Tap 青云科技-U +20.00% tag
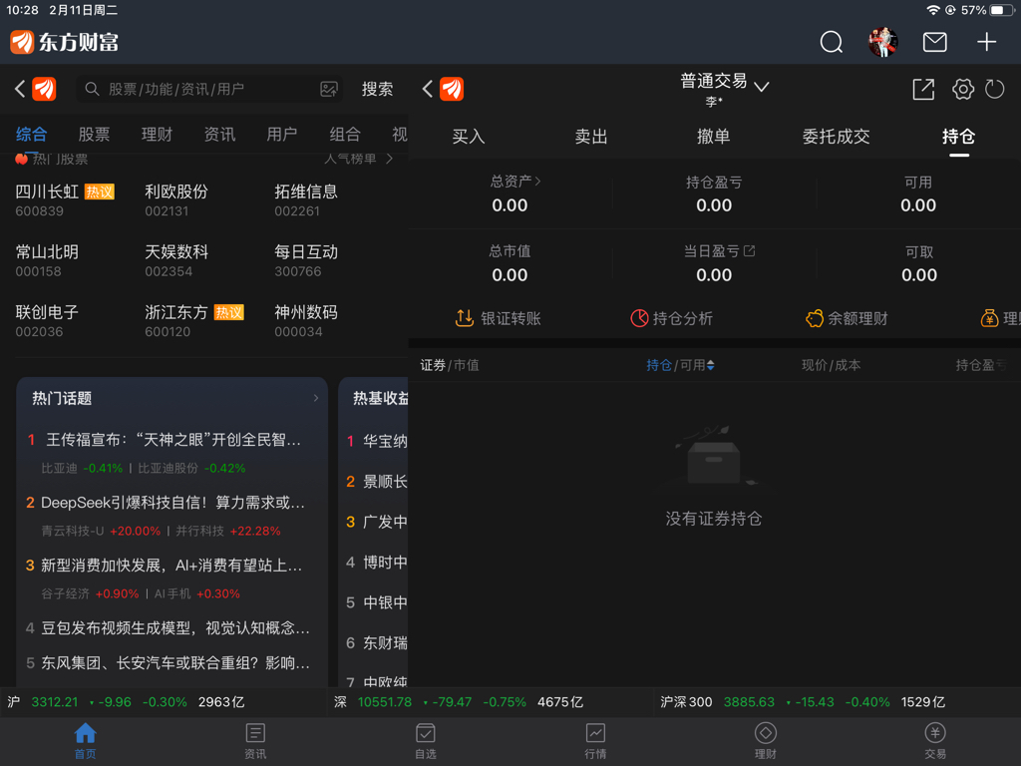 [x=101, y=531]
